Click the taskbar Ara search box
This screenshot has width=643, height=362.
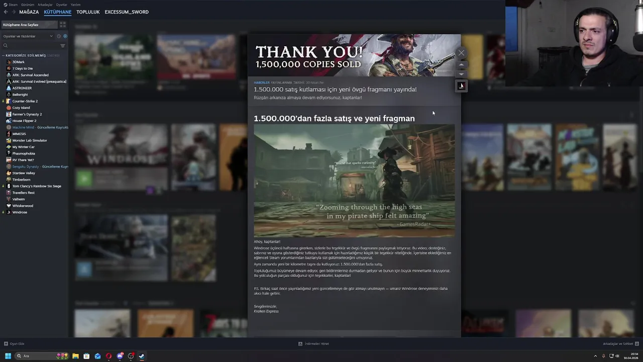coord(42,356)
